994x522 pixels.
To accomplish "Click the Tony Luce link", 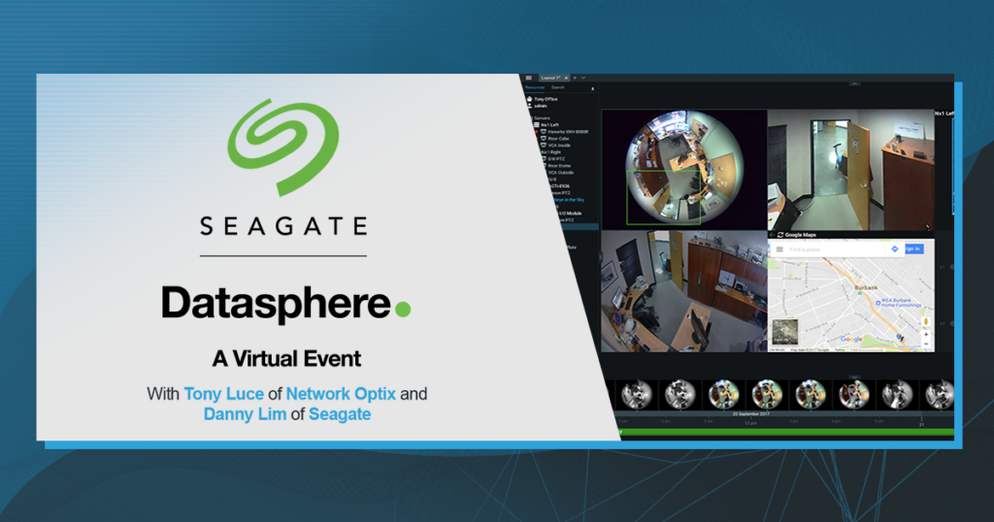I will [224, 394].
